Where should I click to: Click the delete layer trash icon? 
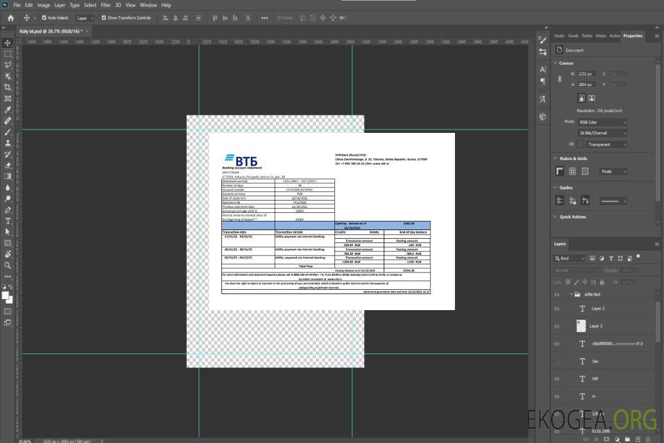pyautogui.click(x=647, y=439)
